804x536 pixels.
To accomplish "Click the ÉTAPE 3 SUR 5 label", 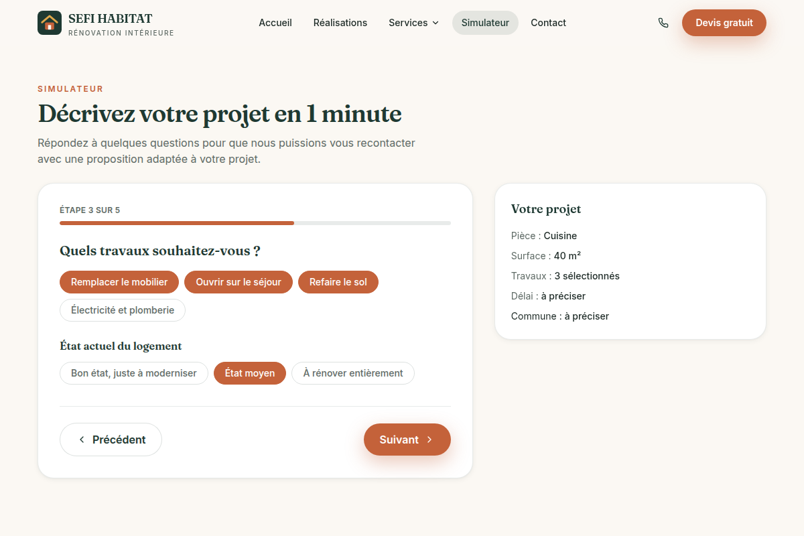I will (x=90, y=210).
